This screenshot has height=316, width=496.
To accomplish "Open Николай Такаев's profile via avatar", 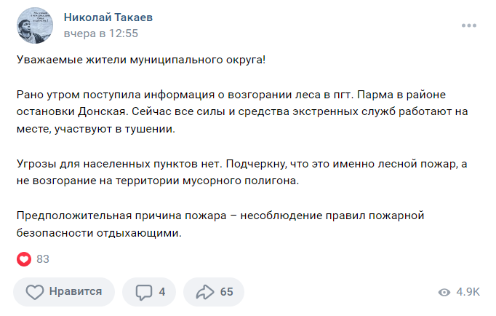I will click(x=35, y=25).
